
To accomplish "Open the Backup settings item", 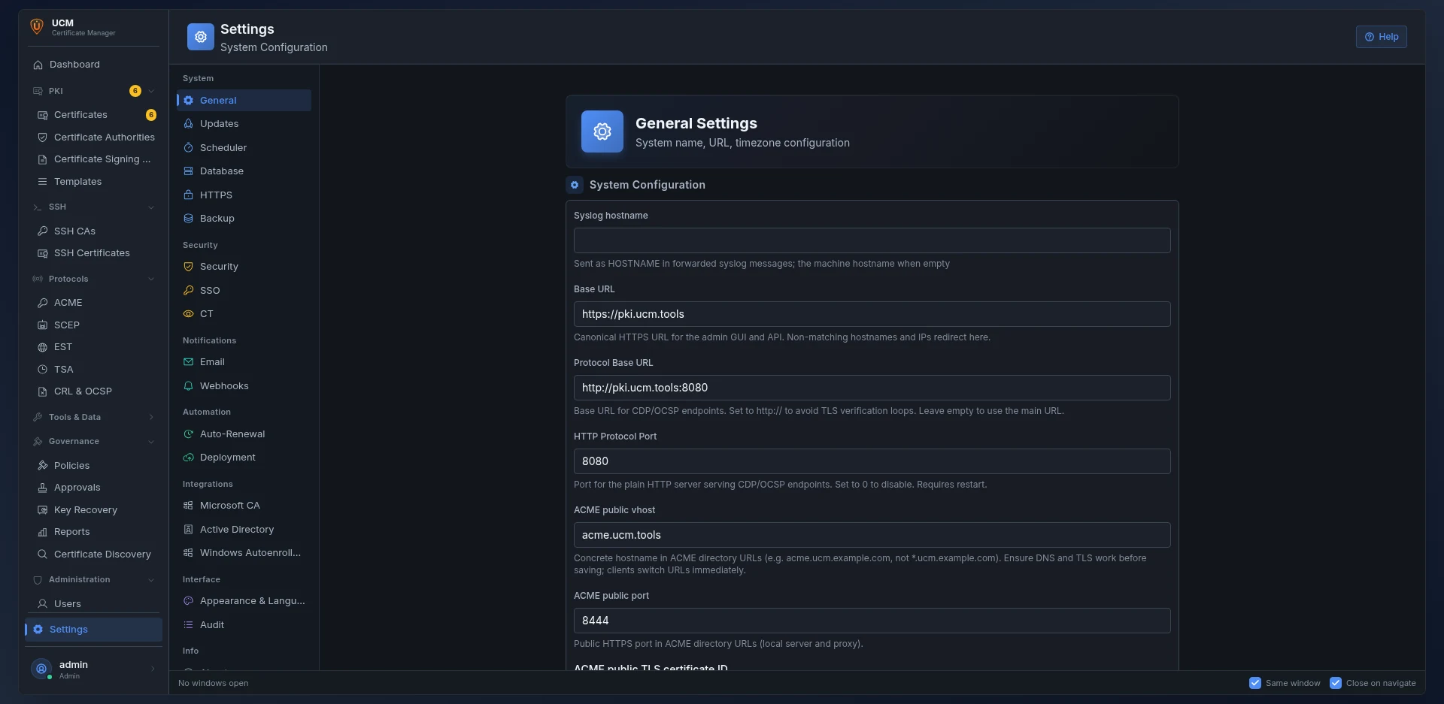I will click(x=244, y=219).
